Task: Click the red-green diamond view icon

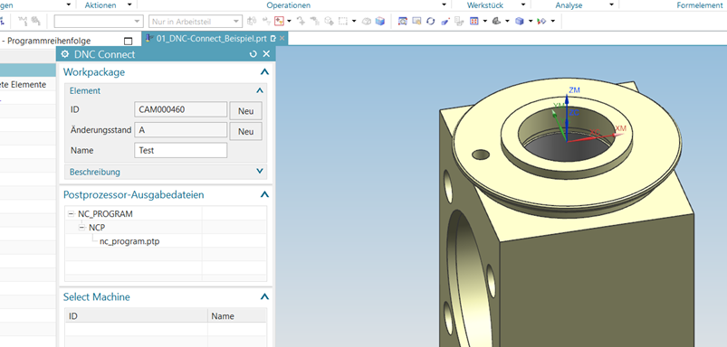Action: click(542, 21)
